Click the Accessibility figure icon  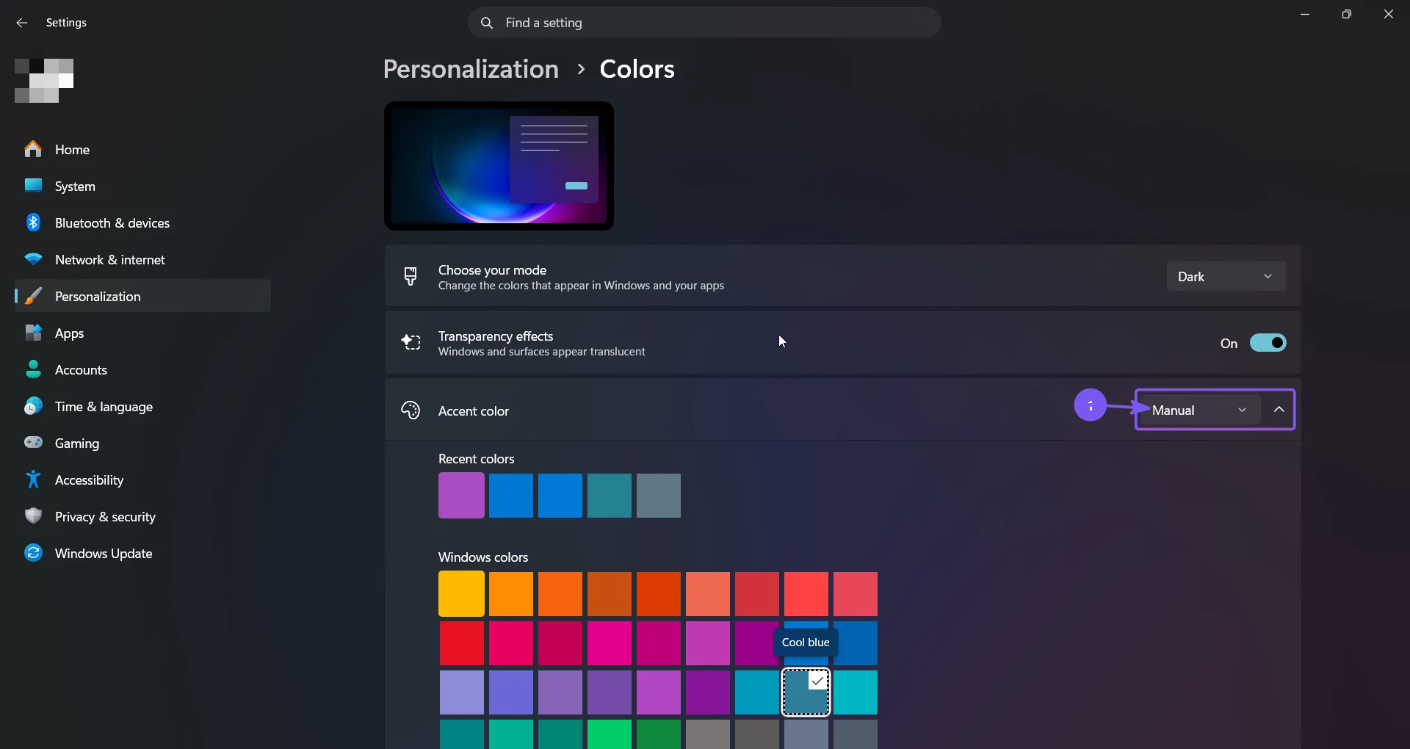(33, 480)
